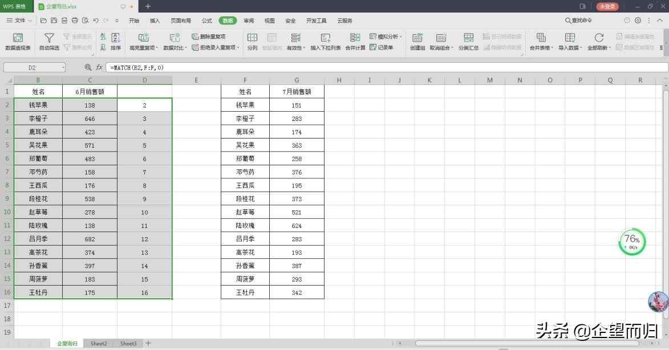This screenshot has height=350, width=669.
Task: Open the Name Box dropdown arrow
Action: point(63,67)
